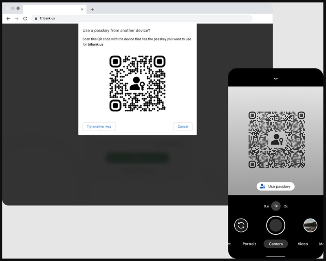
Task: Open a new tab with plus button
Action: tap(93, 9)
